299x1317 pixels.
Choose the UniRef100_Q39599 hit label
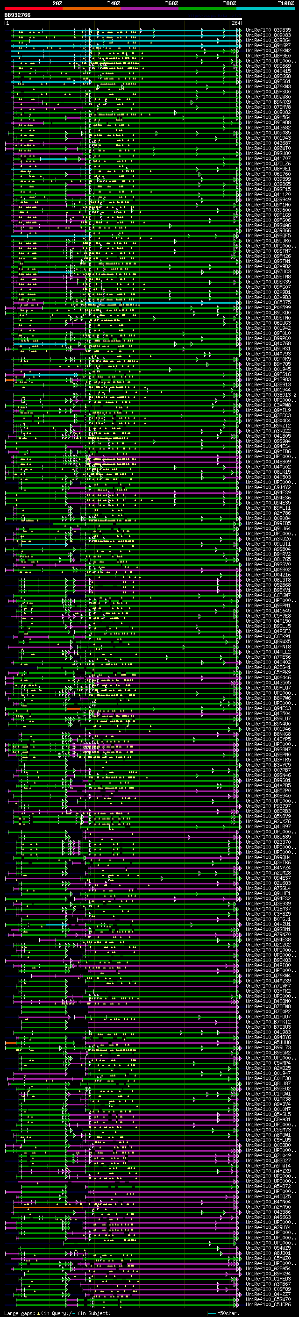(x=268, y=179)
